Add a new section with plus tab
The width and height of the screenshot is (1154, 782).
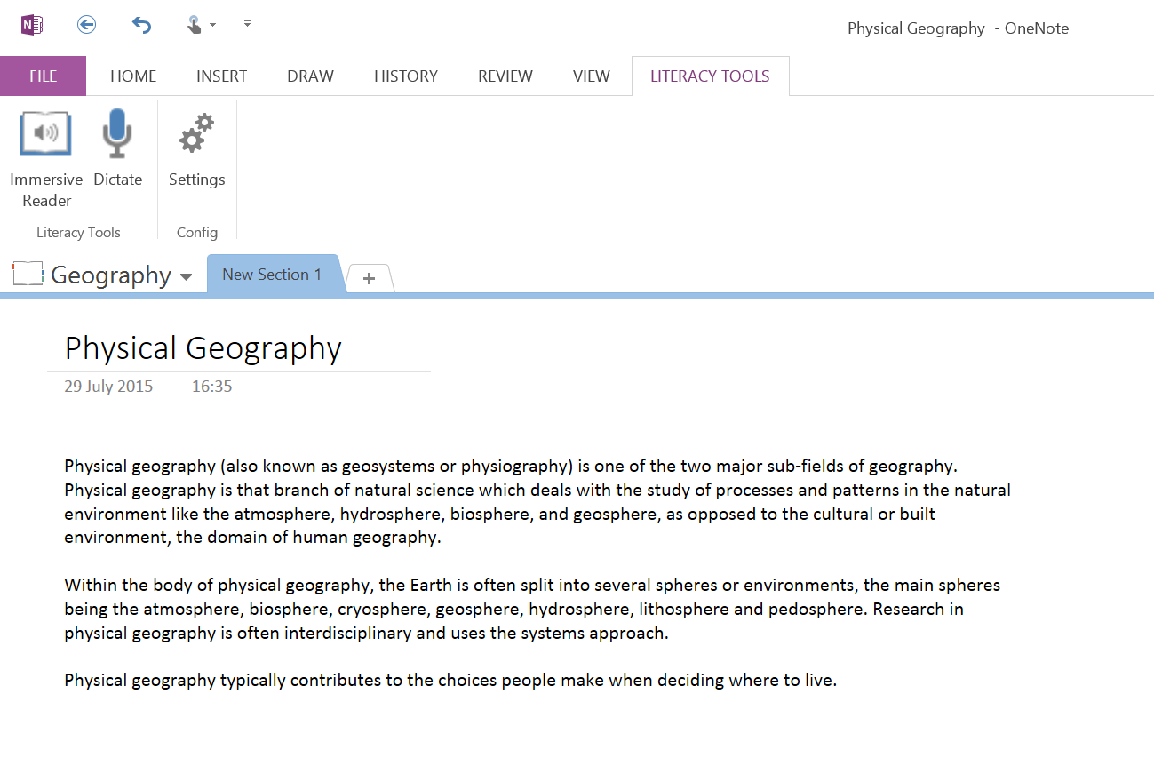[x=369, y=278]
